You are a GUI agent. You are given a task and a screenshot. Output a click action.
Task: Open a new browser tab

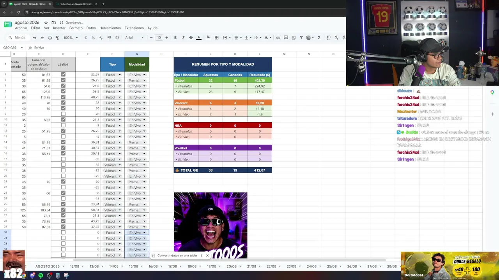click(x=103, y=4)
